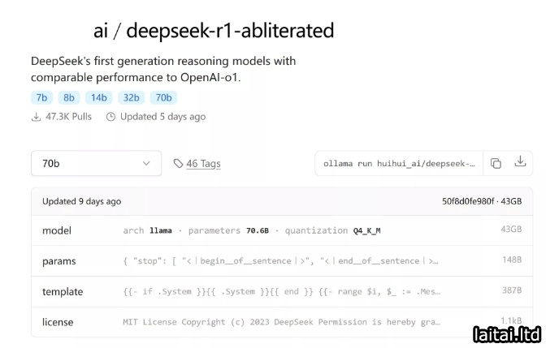Open the 46 Tags link
The image size is (546, 348).
[203, 164]
